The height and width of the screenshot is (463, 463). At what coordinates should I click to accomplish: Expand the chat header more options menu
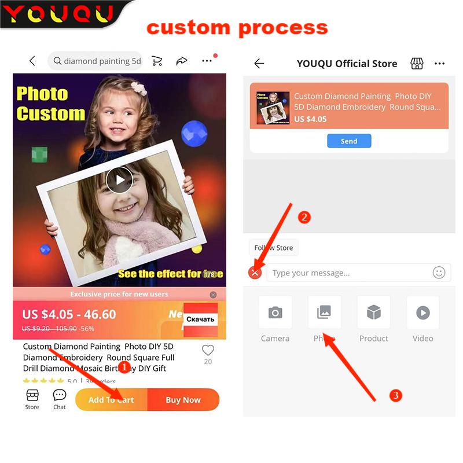pos(439,64)
